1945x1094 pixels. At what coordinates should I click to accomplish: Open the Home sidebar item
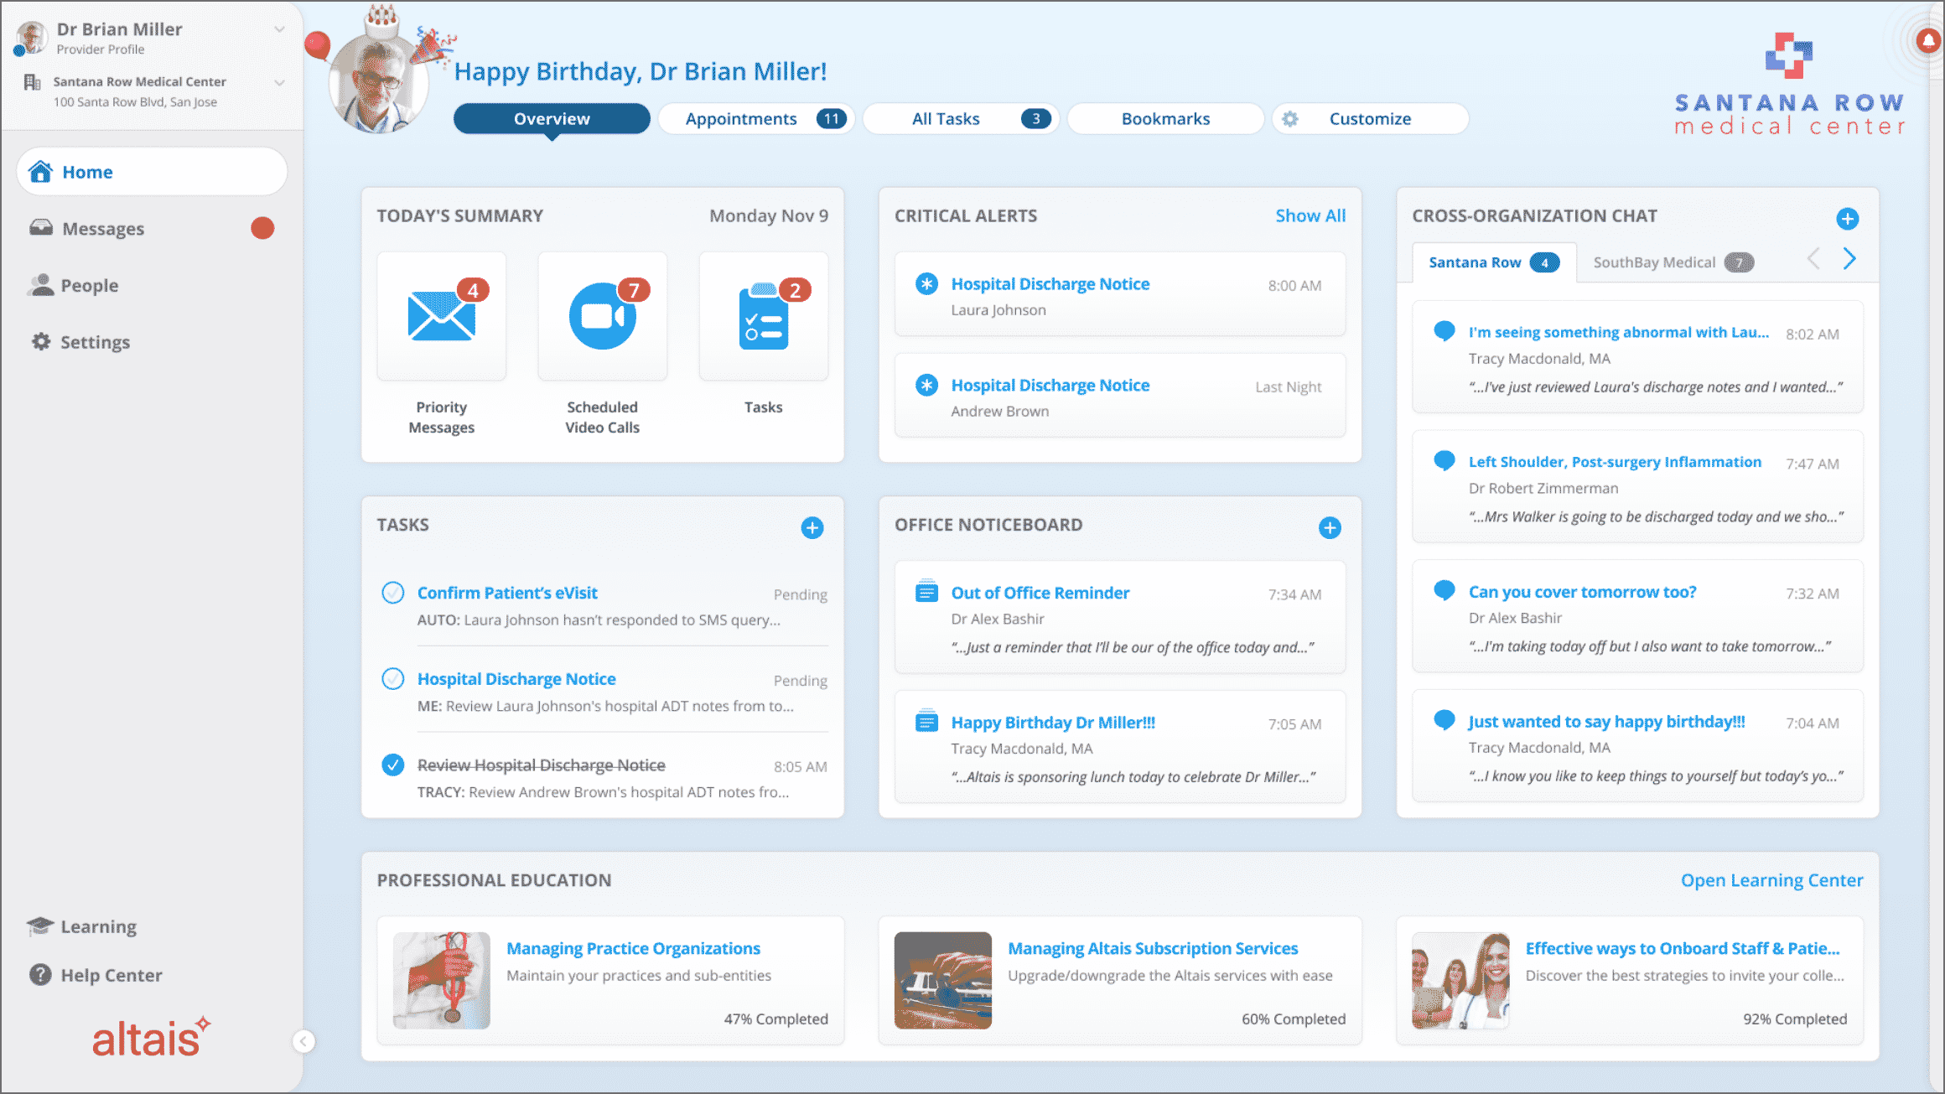click(x=152, y=172)
